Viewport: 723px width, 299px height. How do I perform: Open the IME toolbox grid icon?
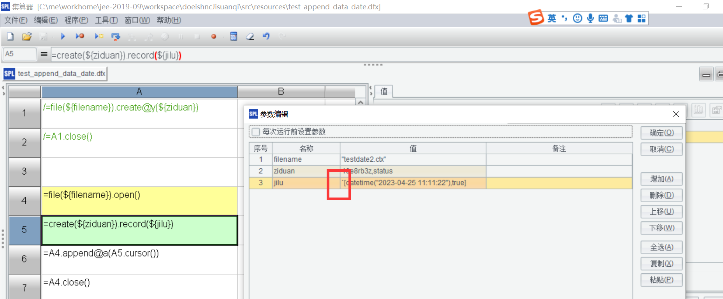[642, 18]
